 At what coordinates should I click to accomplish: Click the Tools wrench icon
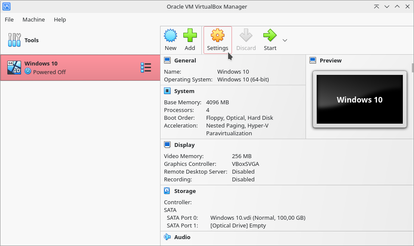14,40
